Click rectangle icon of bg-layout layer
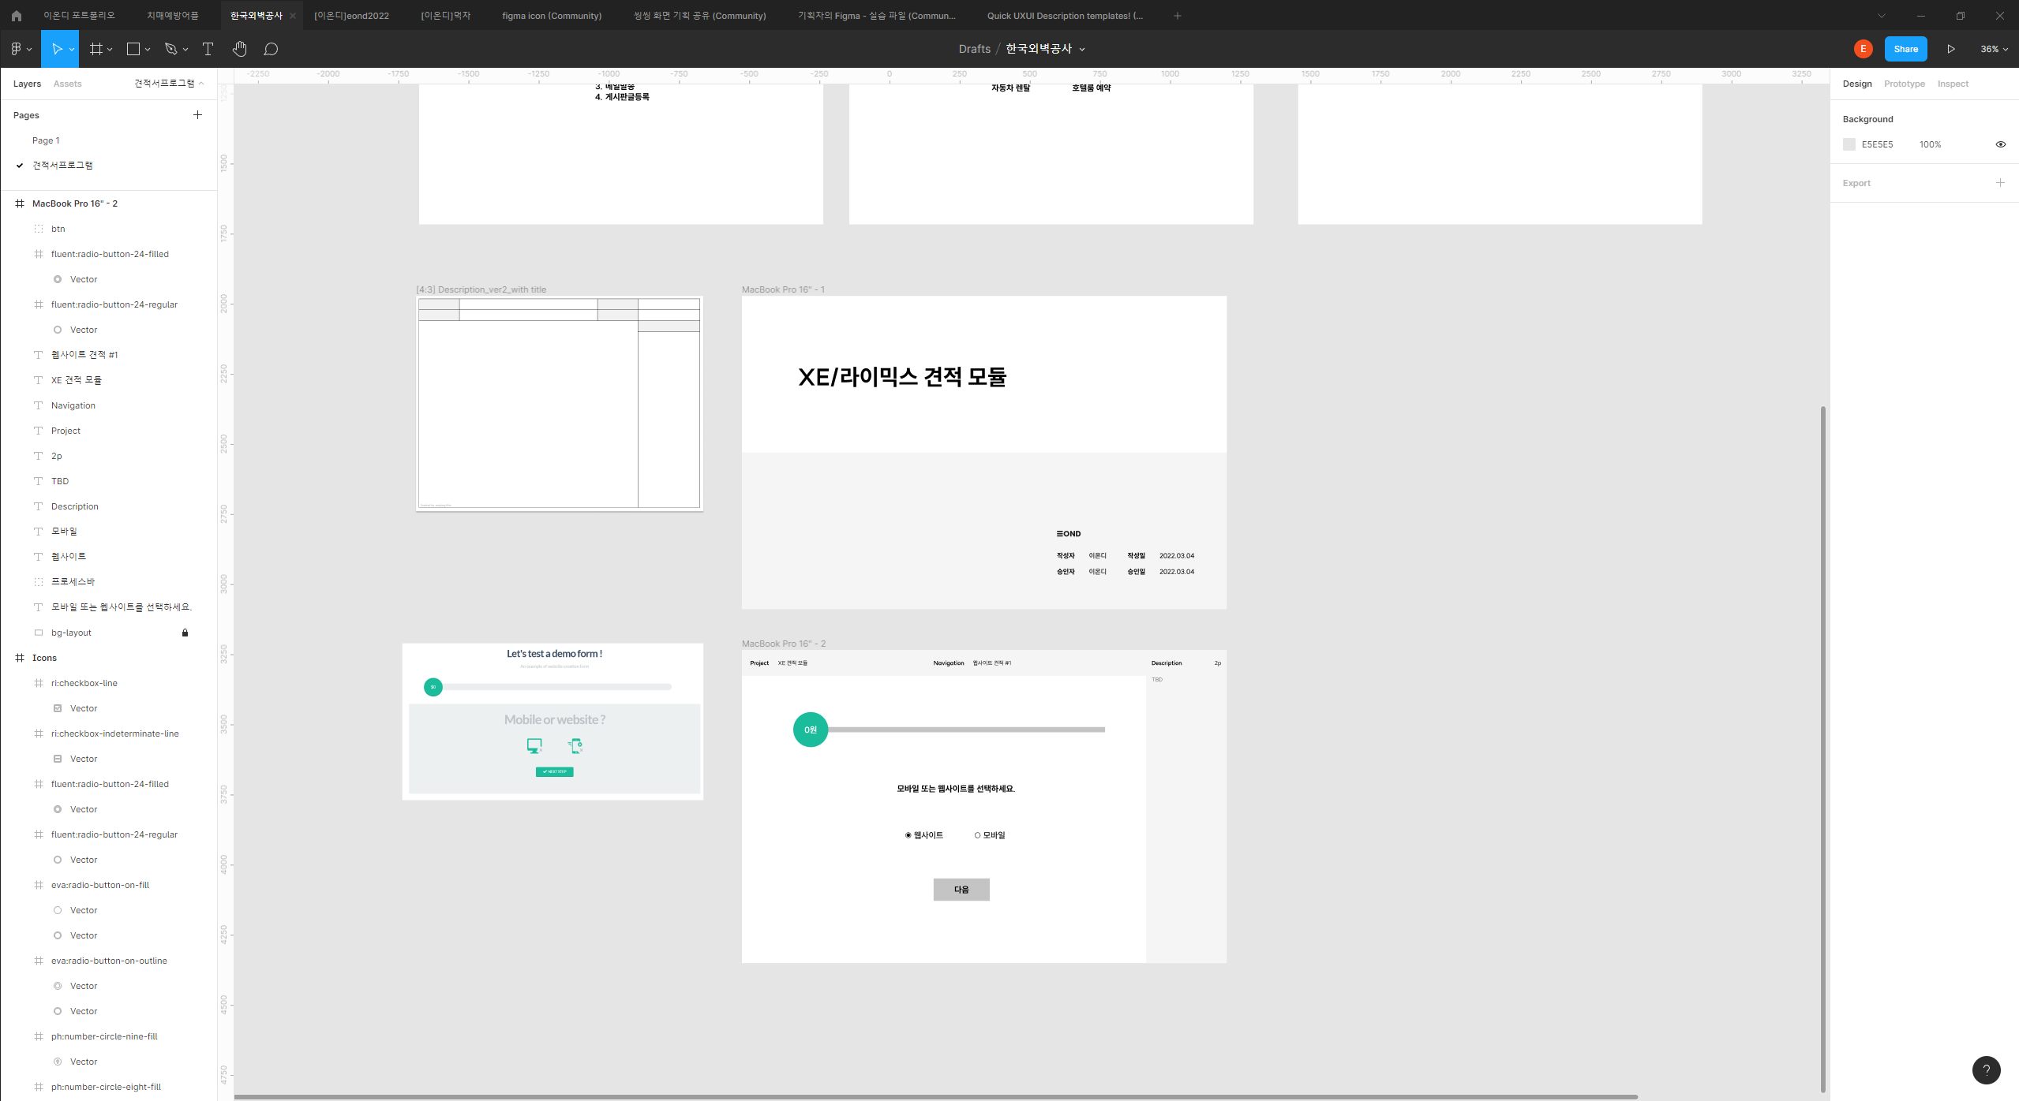The image size is (2019, 1101). (39, 633)
